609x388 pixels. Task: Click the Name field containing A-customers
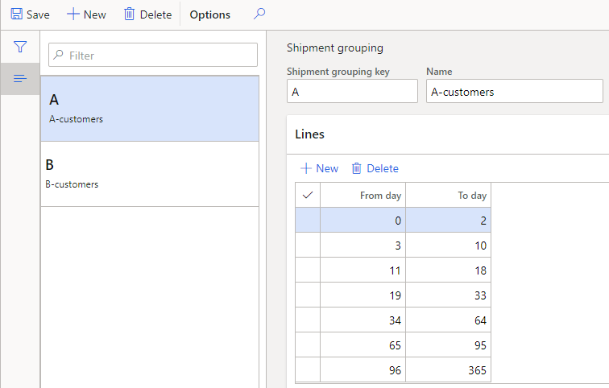pos(514,91)
